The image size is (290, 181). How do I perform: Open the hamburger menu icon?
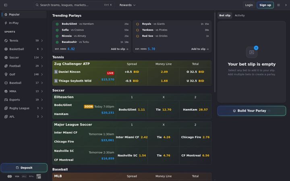278,5
